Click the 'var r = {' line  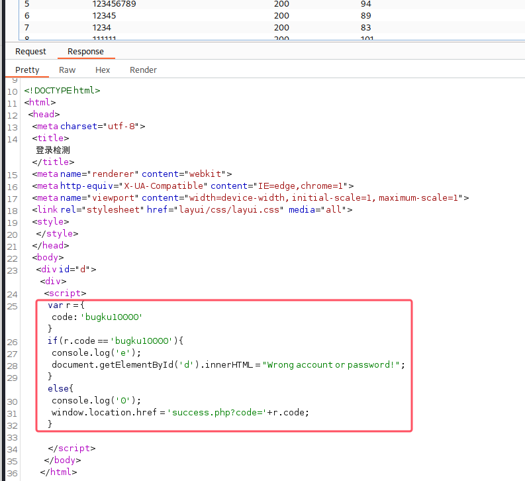[66, 305]
